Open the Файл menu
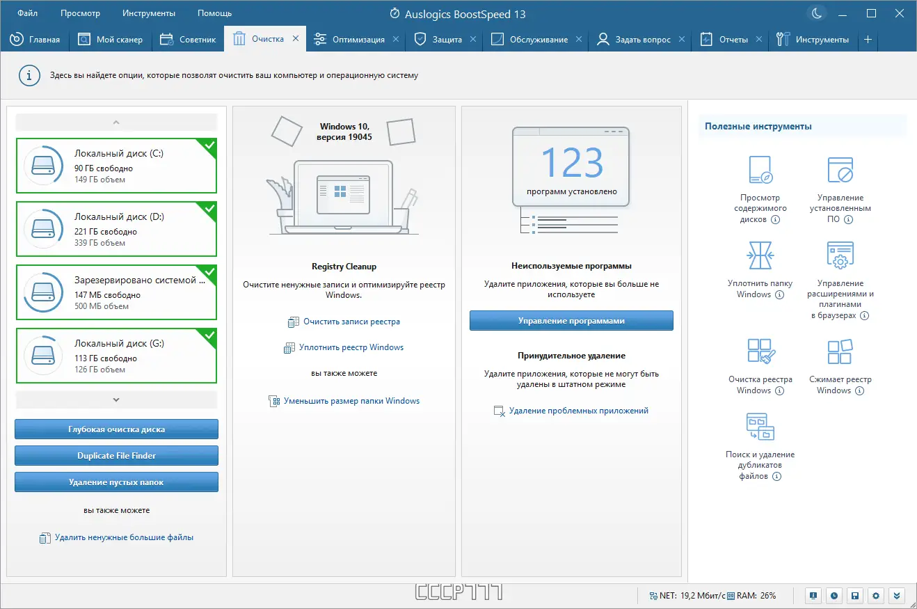 pyautogui.click(x=27, y=13)
